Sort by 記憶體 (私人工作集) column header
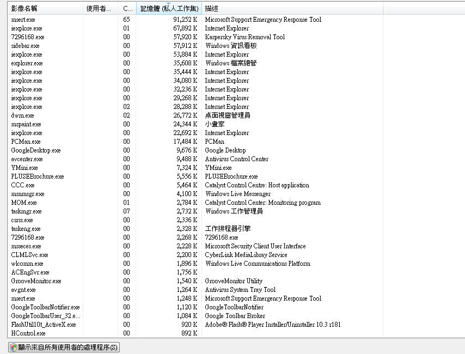The height and width of the screenshot is (354, 465). pyautogui.click(x=169, y=8)
